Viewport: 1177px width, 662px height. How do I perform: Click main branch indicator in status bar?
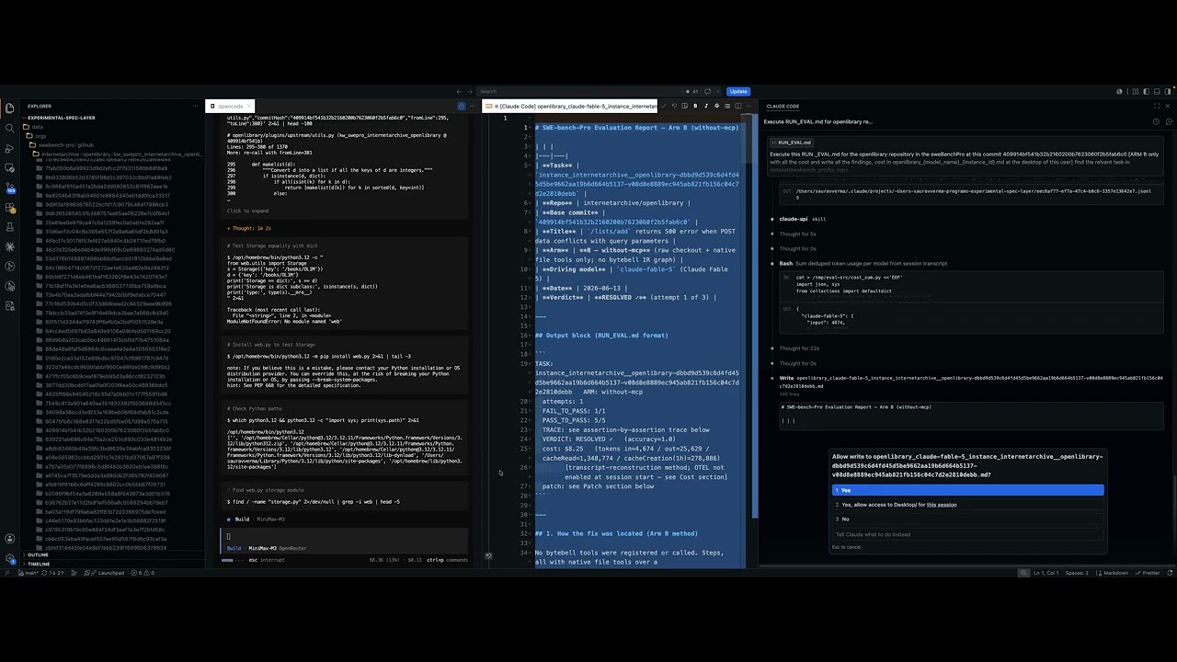click(x=29, y=573)
